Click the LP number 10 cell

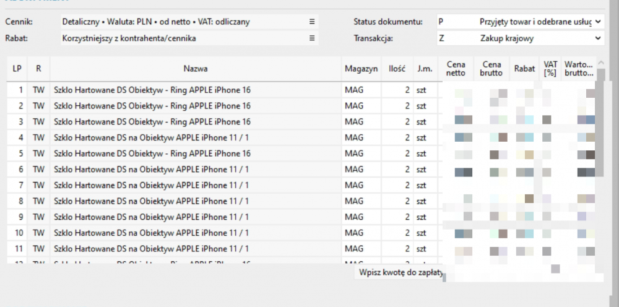pos(17,233)
